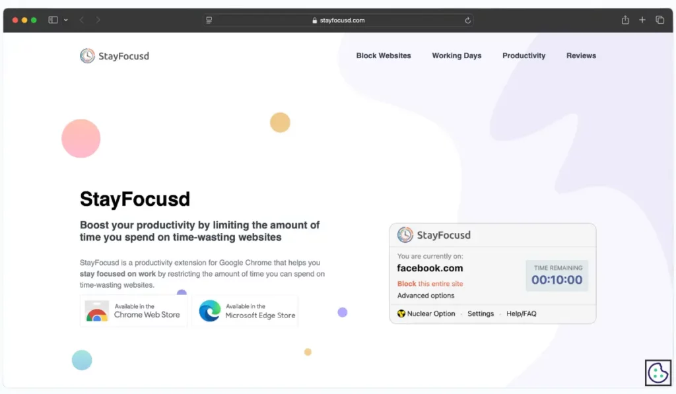This screenshot has width=676, height=394.
Task: Click the padlock icon beside stayfocusd.com
Action: 315,20
